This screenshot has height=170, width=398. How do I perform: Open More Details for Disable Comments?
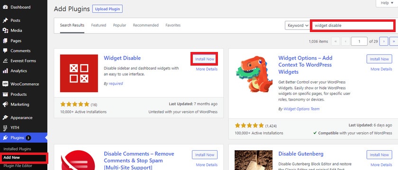pos(207,165)
